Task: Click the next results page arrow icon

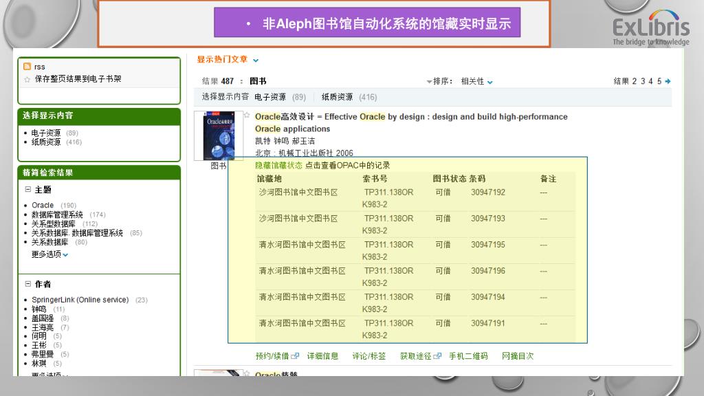Action: [x=668, y=81]
